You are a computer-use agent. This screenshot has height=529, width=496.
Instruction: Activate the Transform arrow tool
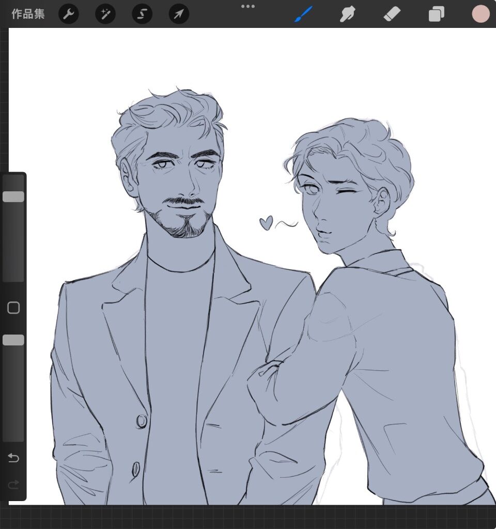coord(179,14)
